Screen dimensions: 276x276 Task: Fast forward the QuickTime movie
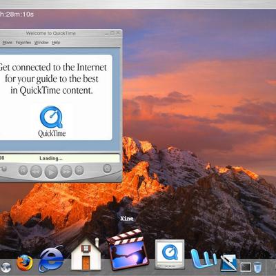pos(66,172)
